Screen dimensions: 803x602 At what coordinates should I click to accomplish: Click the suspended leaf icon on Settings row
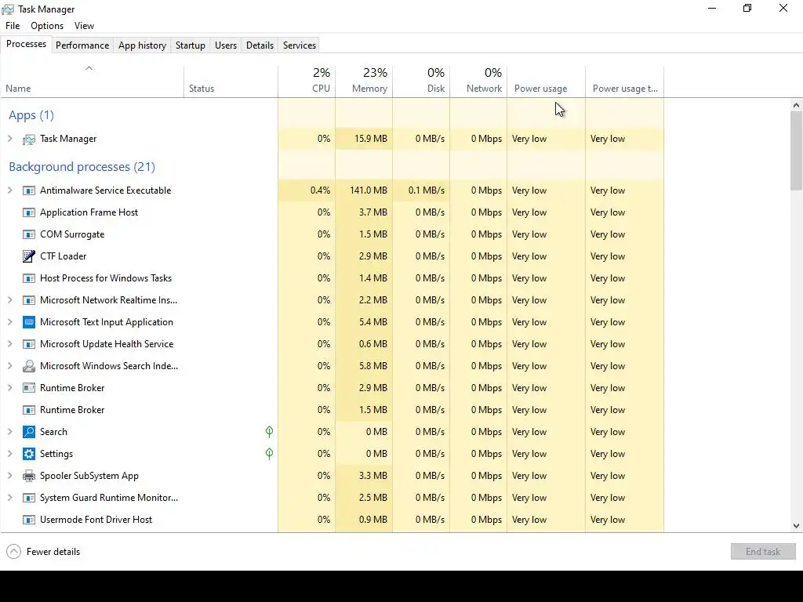(x=270, y=454)
